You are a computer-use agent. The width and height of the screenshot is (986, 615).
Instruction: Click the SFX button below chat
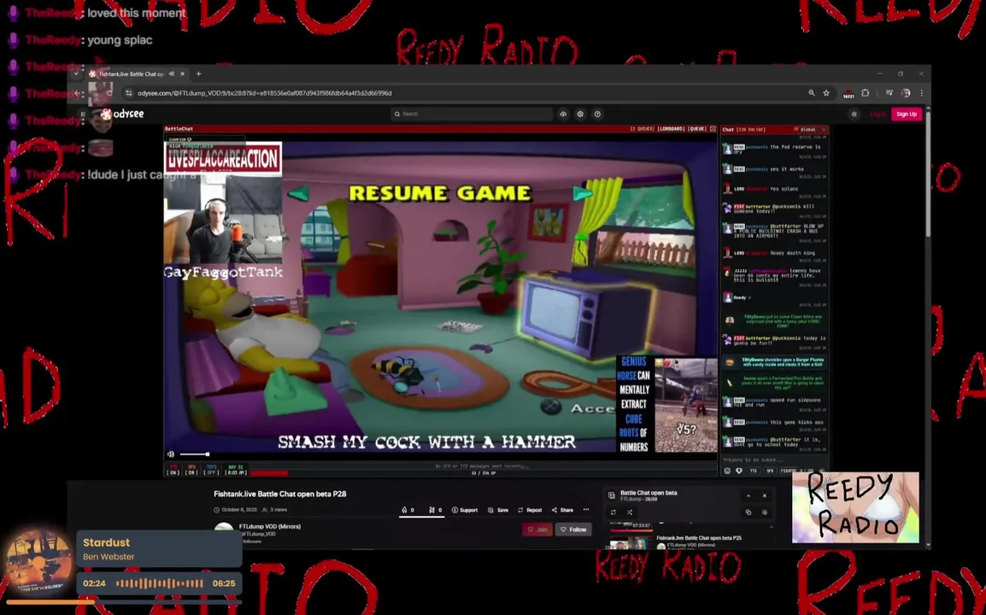pos(770,471)
